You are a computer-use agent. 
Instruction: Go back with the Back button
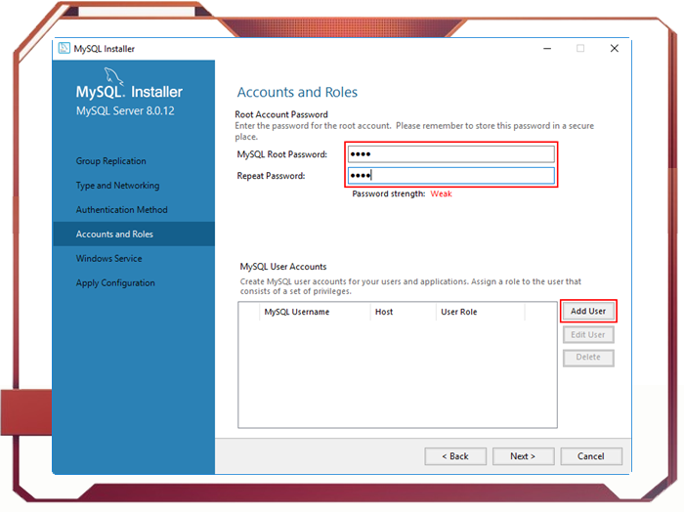[455, 456]
